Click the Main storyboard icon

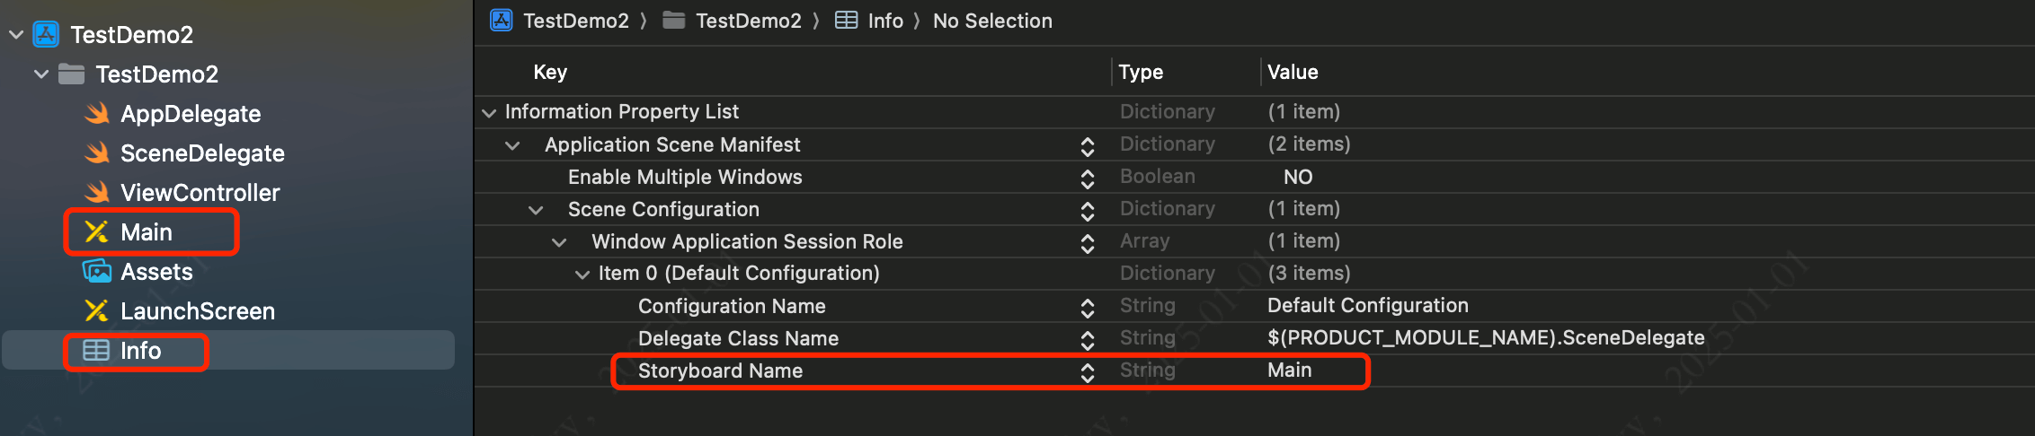tap(96, 232)
